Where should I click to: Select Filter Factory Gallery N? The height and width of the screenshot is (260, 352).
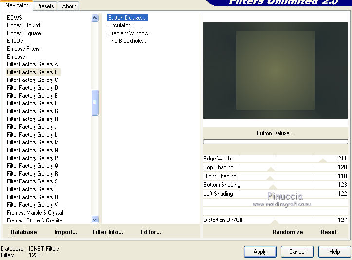33,150
